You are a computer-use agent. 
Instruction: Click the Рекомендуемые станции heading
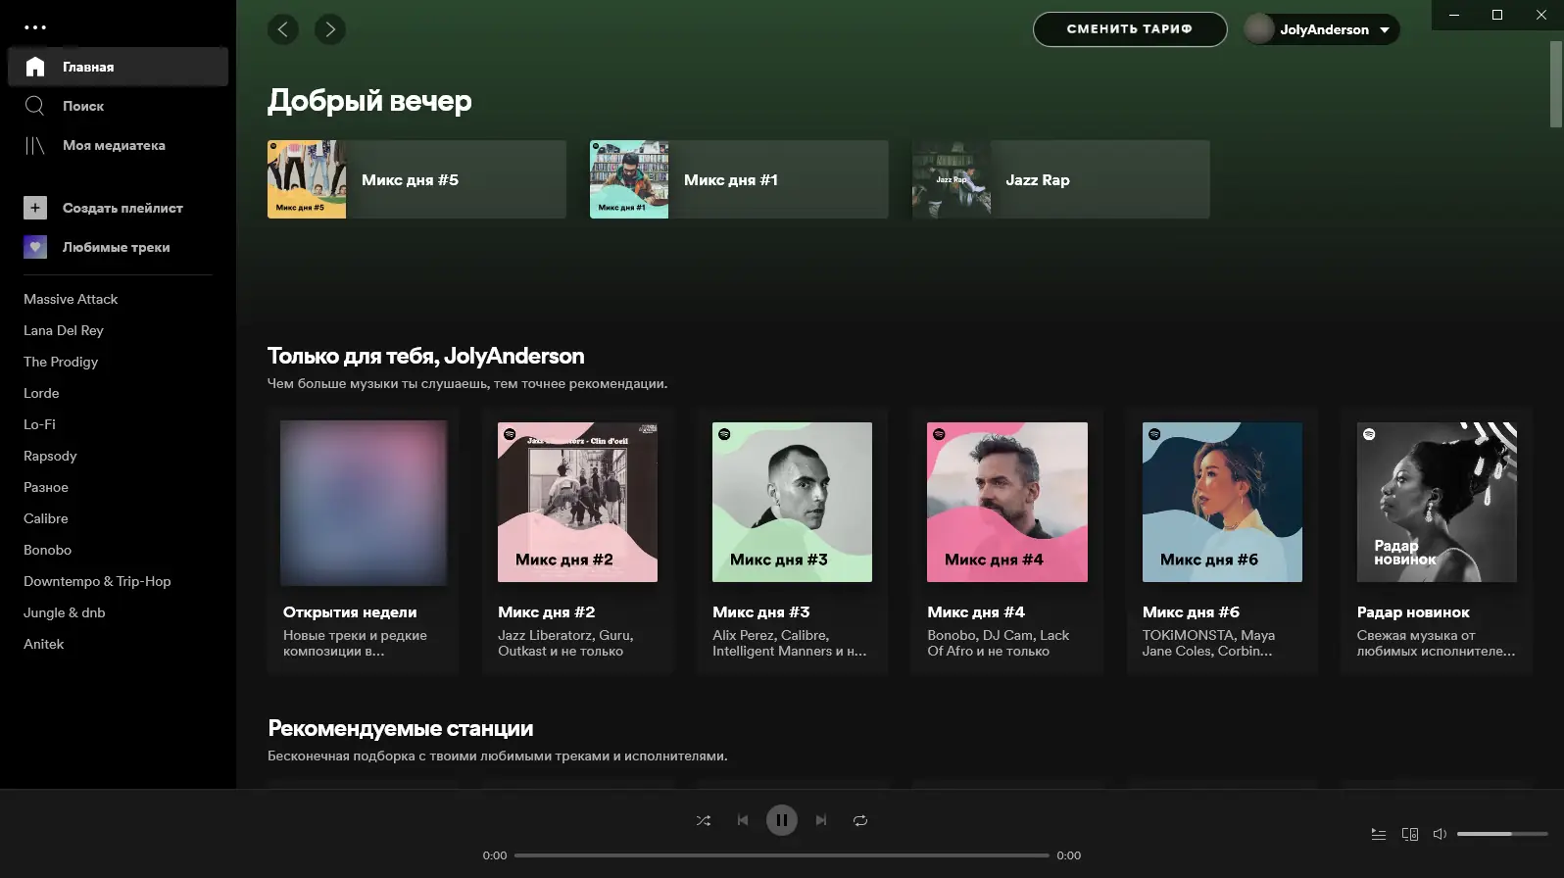pyautogui.click(x=401, y=728)
